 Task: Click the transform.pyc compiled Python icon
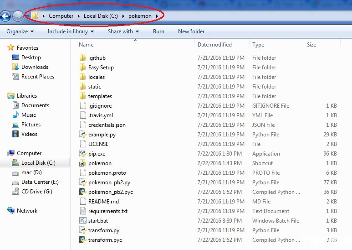(x=83, y=240)
